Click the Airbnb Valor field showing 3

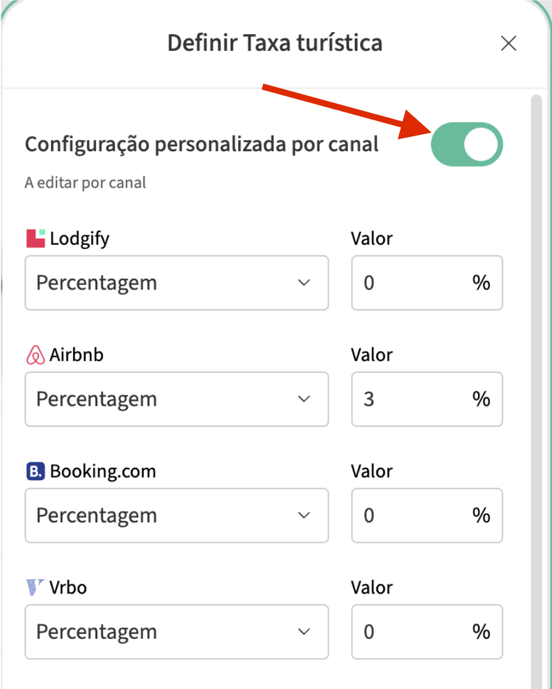pos(409,399)
